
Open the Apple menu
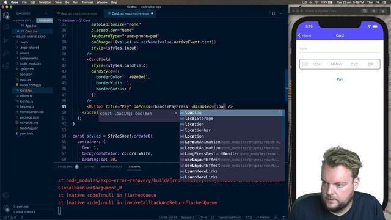click(5, 2)
